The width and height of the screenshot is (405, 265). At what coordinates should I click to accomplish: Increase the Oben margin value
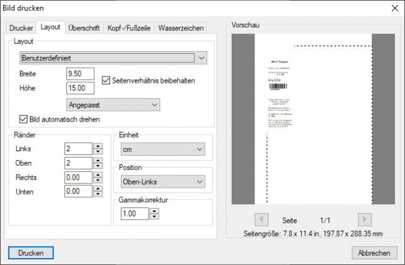click(98, 160)
